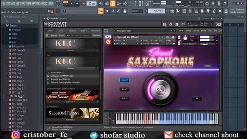
Task: Toggle wait for input before recording
Action: (x=107, y=3)
